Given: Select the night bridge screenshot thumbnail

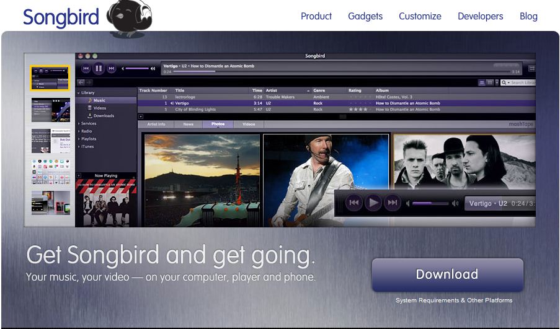Looking at the screenshot, I should tap(51, 110).
